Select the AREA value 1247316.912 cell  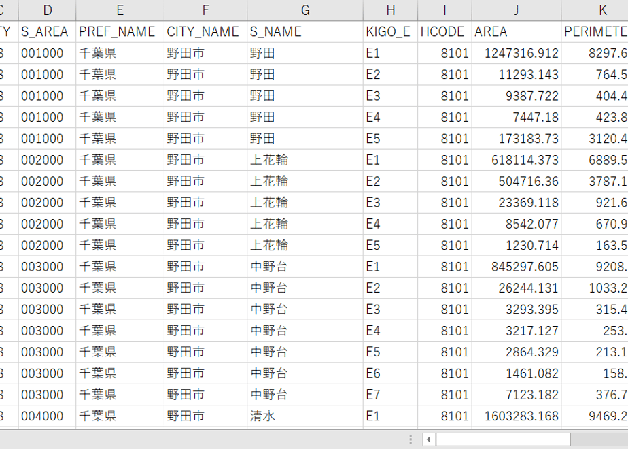tap(517, 53)
